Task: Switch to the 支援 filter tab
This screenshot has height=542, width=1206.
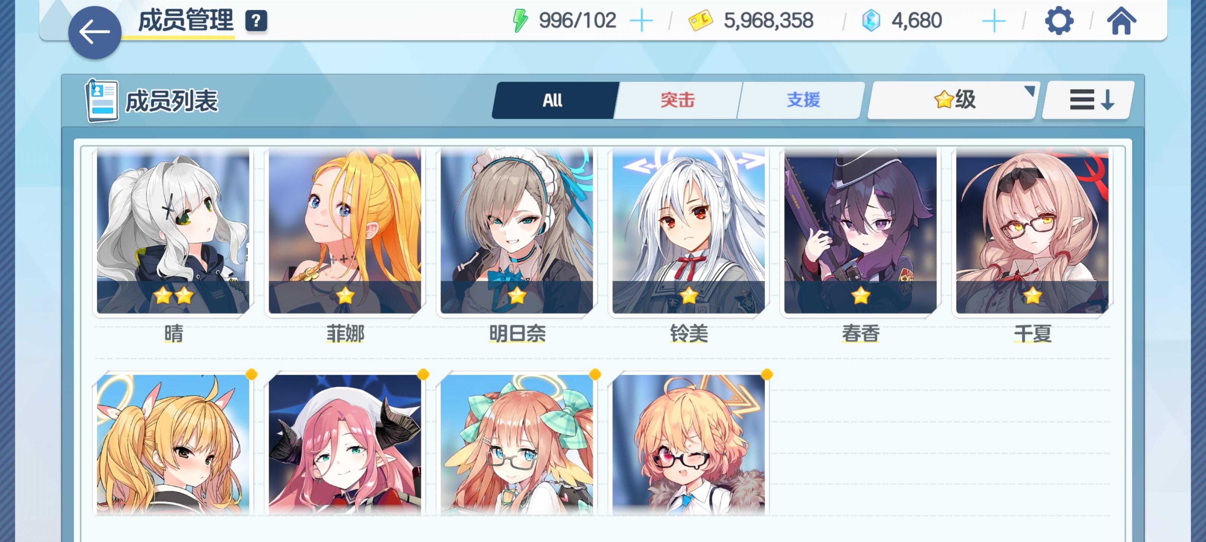Action: pyautogui.click(x=802, y=100)
